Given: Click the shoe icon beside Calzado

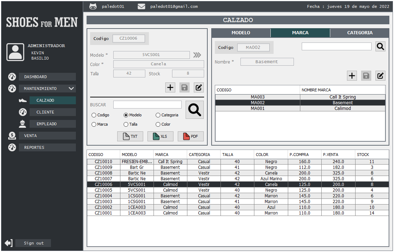Looking at the screenshot, I should [22, 100].
